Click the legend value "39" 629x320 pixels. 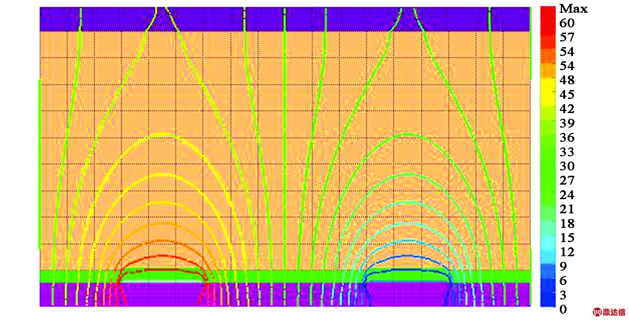click(x=567, y=123)
